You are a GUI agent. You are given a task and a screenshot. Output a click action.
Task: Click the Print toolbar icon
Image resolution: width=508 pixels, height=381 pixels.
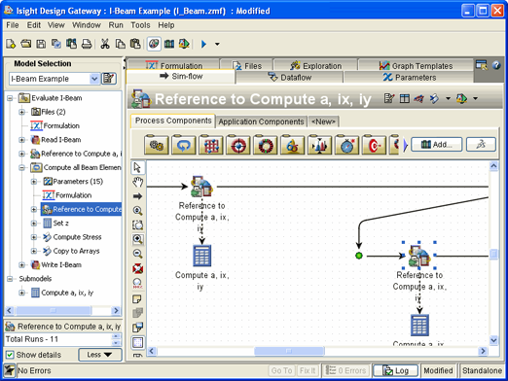pyautogui.click(x=87, y=44)
